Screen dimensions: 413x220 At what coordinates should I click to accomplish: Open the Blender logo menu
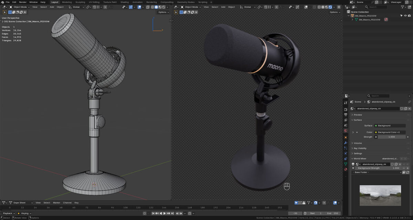pyautogui.click(x=2, y=2)
